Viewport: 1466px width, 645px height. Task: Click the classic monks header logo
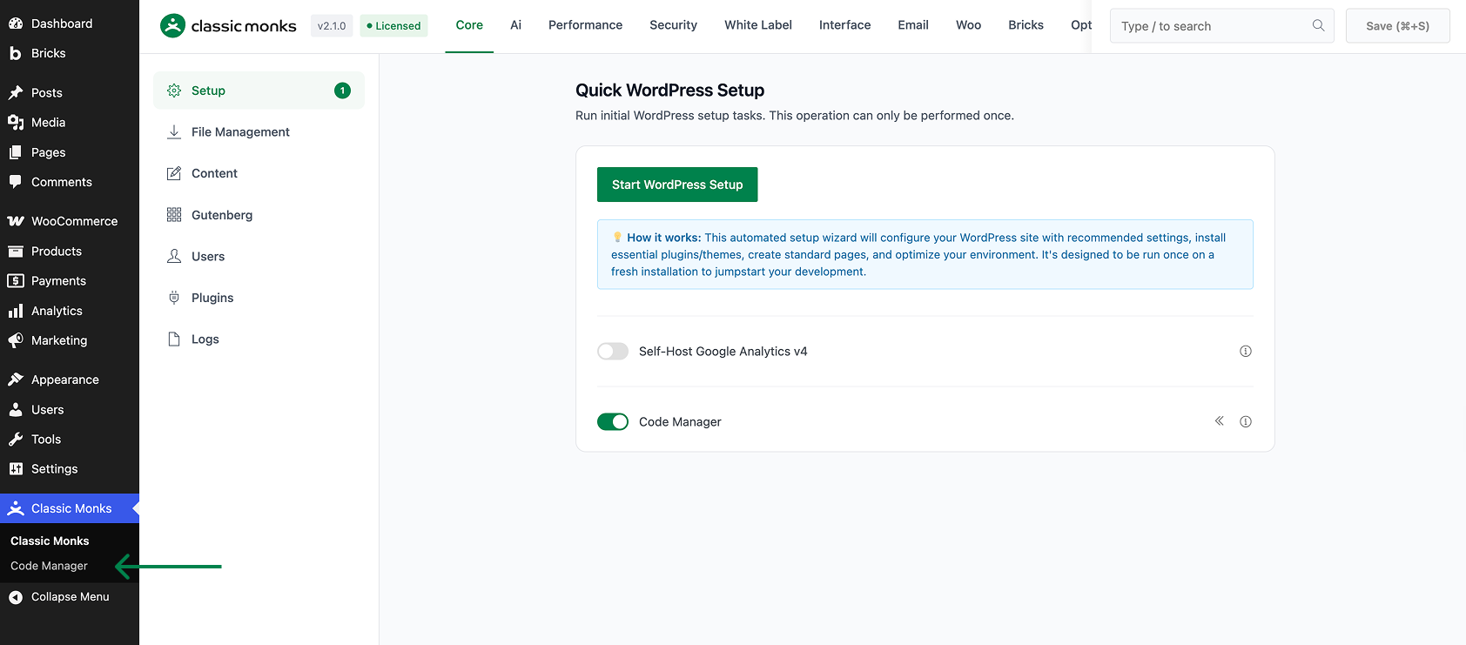click(228, 26)
